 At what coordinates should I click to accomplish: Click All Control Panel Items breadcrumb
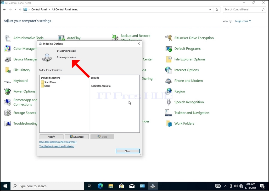pyautogui.click(x=65, y=10)
